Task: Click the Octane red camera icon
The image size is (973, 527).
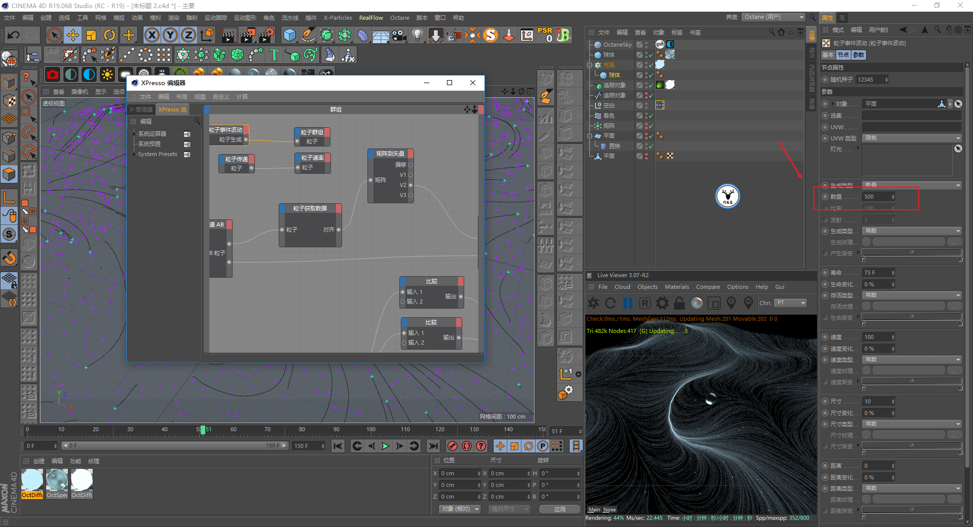Action: (53, 75)
